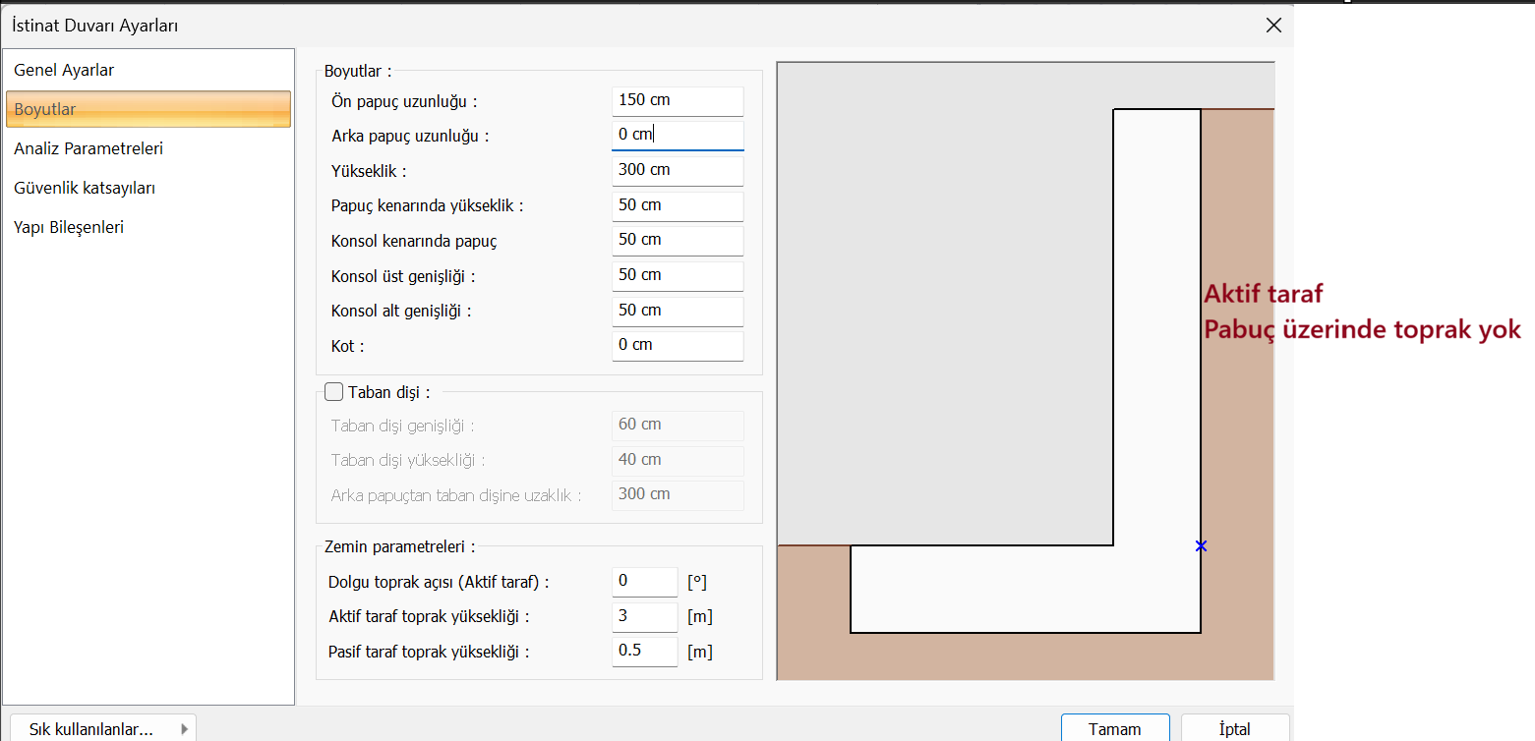Focus the Arka papuç uzunluğu field
This screenshot has width=1535, height=741.
(x=678, y=135)
